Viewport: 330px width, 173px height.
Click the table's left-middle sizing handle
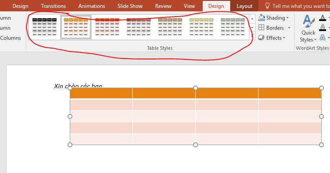70,116
